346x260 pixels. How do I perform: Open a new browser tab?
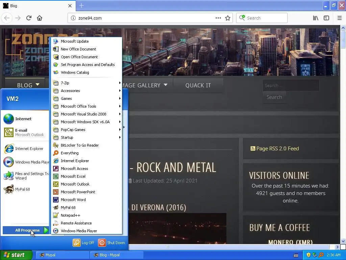click(81, 5)
